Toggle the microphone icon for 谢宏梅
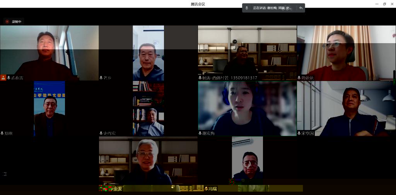The image size is (396, 195). (x=200, y=133)
